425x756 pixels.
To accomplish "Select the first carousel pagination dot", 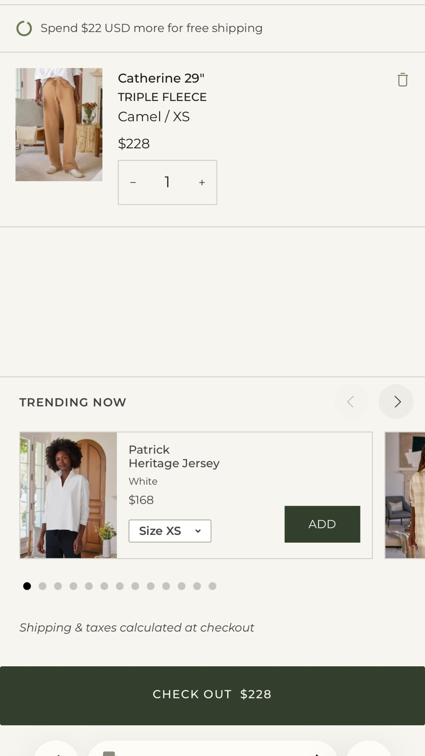I will pyautogui.click(x=27, y=586).
